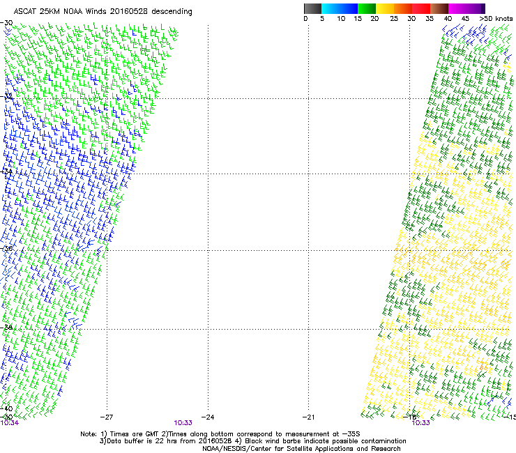Screen dimensions: 516x453
Task: Click the -18 longitude axis label
Action: pos(410,417)
